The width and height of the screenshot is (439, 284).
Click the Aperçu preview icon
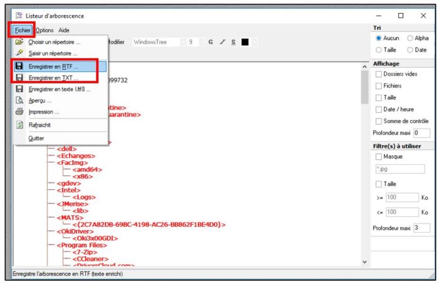tap(19, 100)
